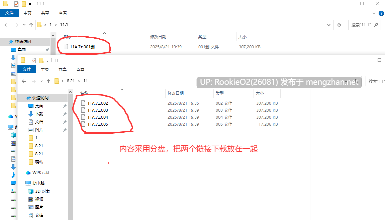Go back in the 11.1 window
Screen dimensions: 385x220
tap(7, 25)
